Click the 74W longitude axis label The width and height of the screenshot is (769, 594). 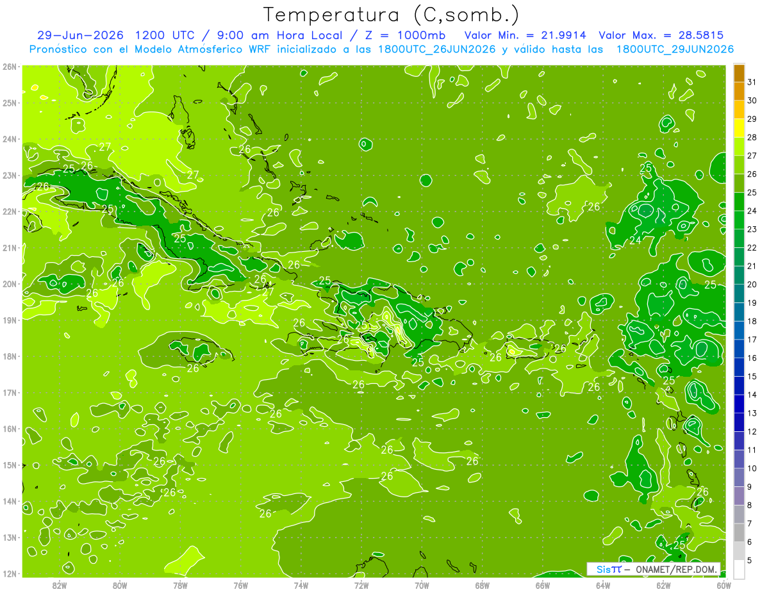tap(301, 585)
